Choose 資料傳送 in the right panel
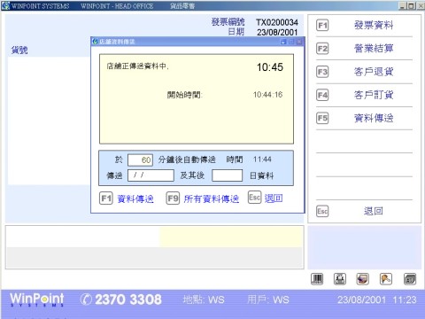 (x=374, y=118)
